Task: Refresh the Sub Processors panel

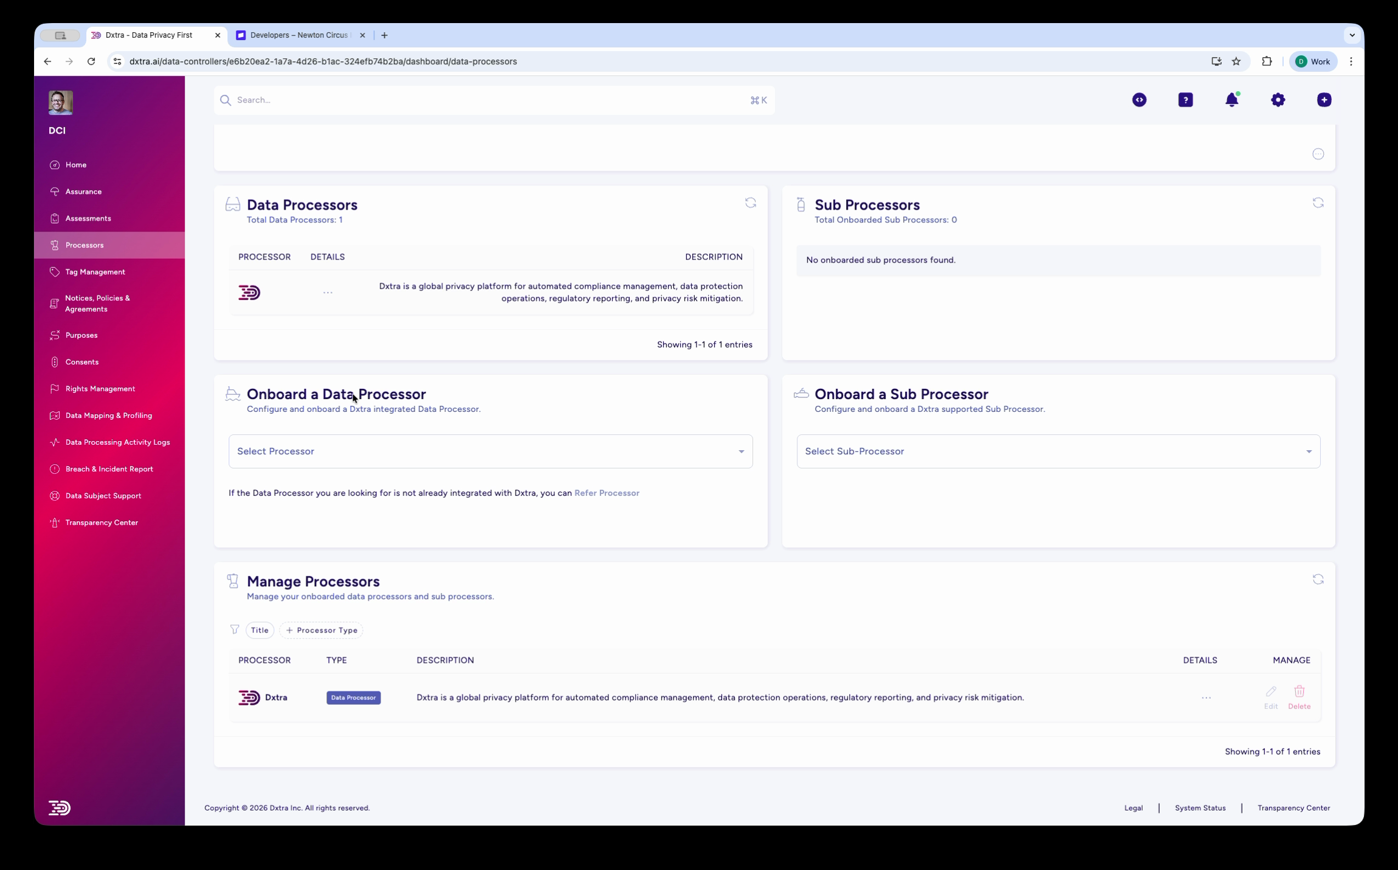Action: tap(1318, 202)
